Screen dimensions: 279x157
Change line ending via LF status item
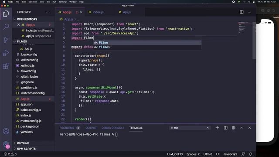218,154
